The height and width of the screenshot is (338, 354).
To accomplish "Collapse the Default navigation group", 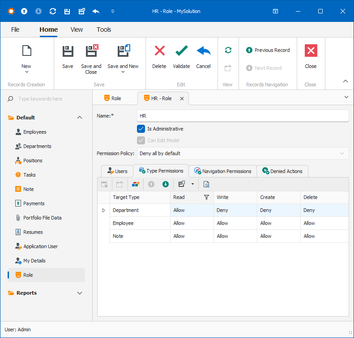I will tap(80, 118).
